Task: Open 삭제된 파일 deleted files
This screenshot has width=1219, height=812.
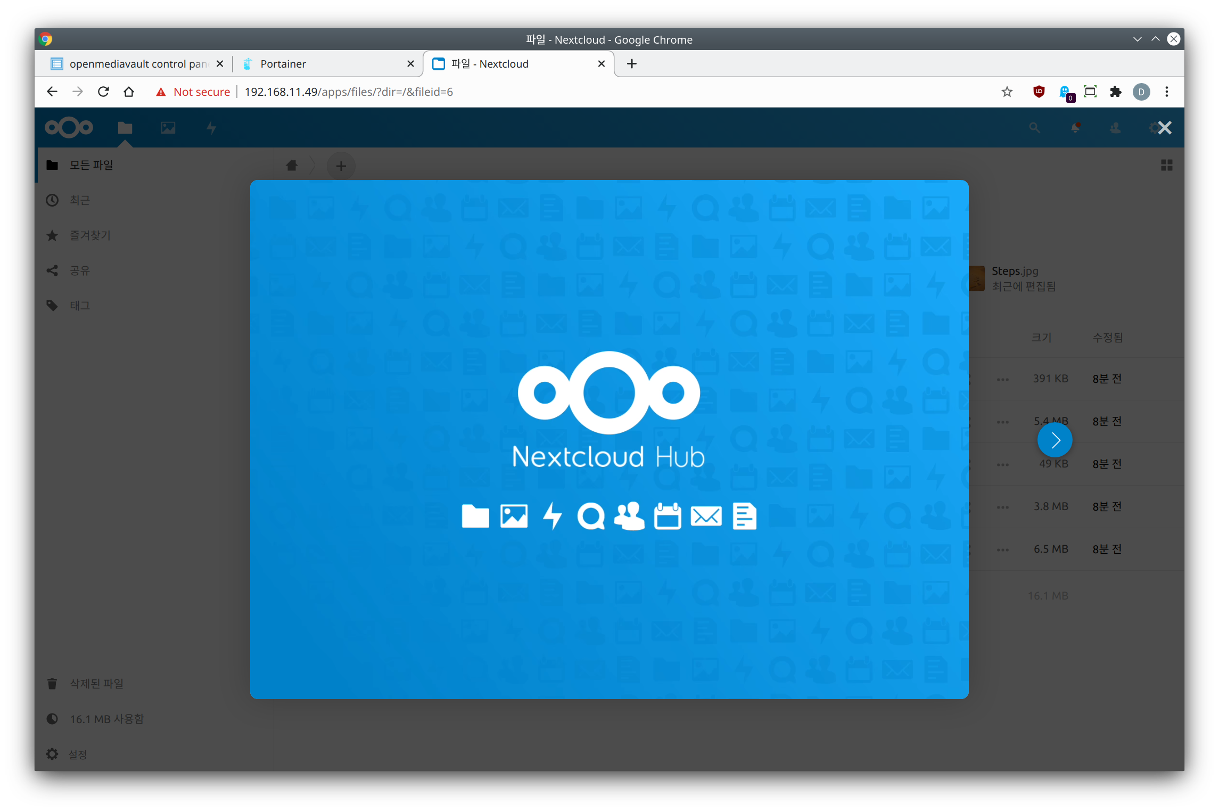Action: pyautogui.click(x=96, y=684)
